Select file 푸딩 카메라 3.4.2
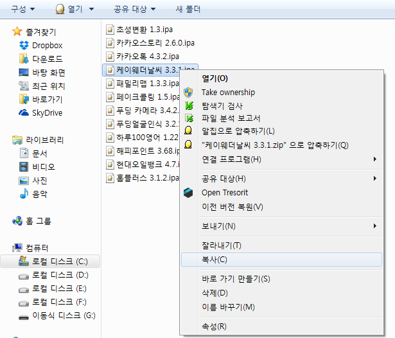 [x=143, y=111]
